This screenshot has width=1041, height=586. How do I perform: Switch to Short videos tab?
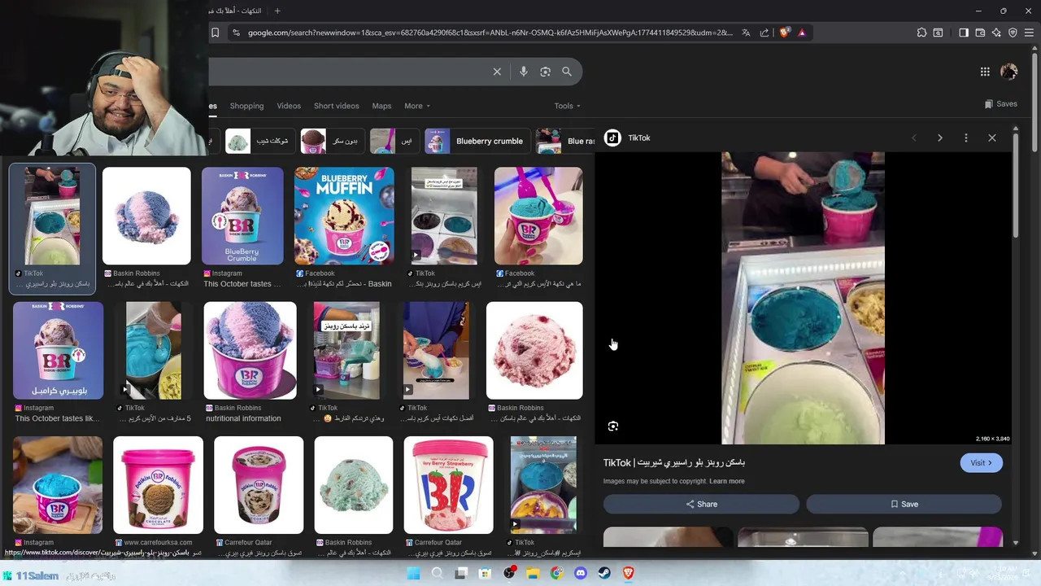coord(336,106)
